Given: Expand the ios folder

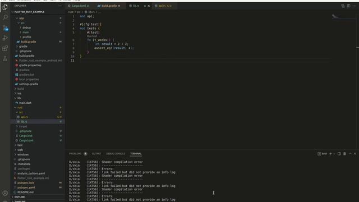Looking at the screenshot, I should point(19,93).
